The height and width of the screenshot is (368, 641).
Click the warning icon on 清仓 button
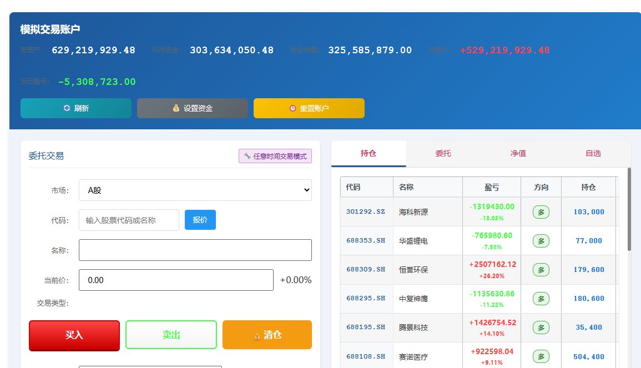click(x=257, y=335)
